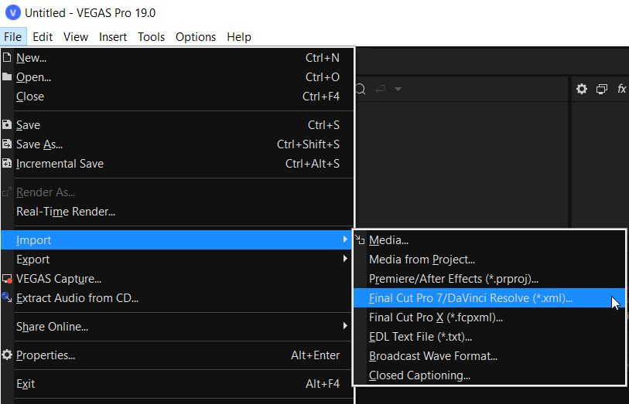The width and height of the screenshot is (629, 404).
Task: Choose Incremental Save menu entry
Action: (x=177, y=163)
